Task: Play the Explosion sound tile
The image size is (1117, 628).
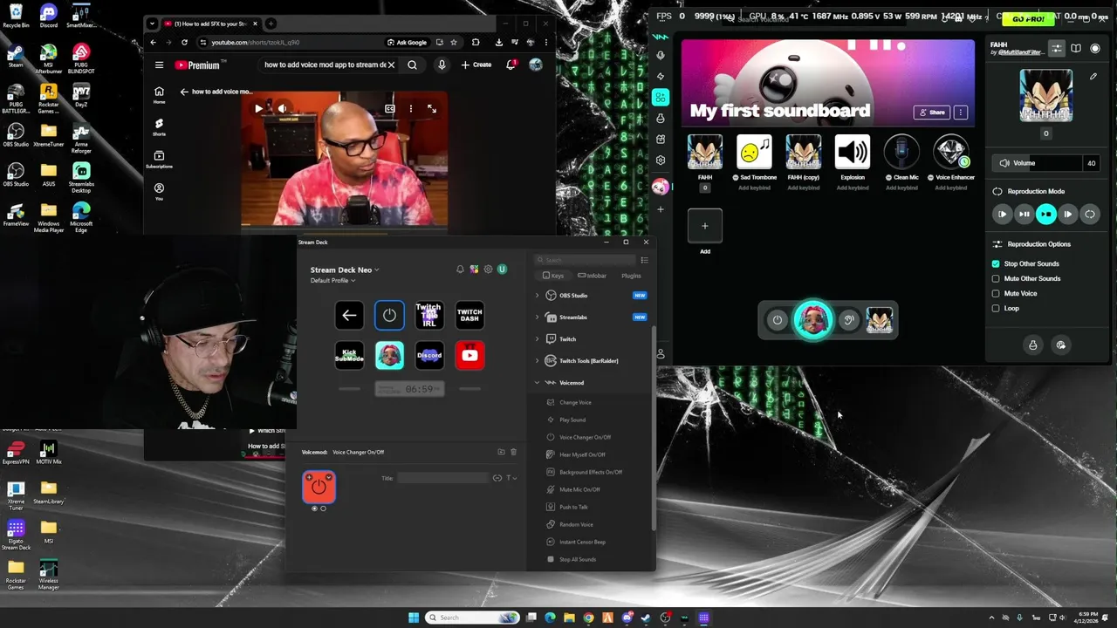Action: pyautogui.click(x=853, y=153)
